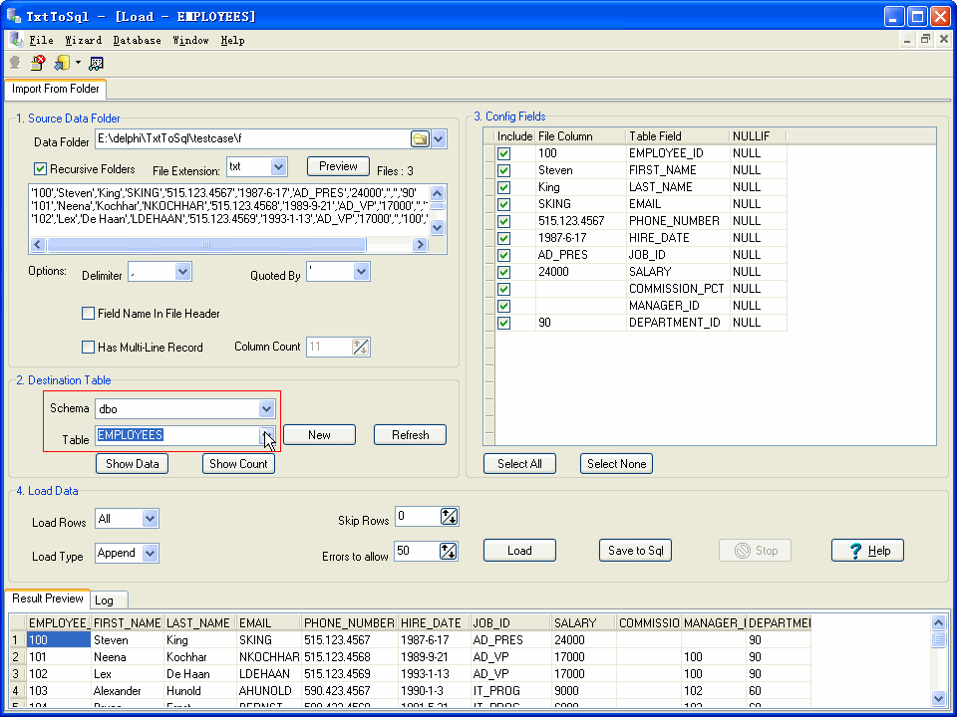Click the Select All button
The height and width of the screenshot is (717, 957).
coord(519,464)
